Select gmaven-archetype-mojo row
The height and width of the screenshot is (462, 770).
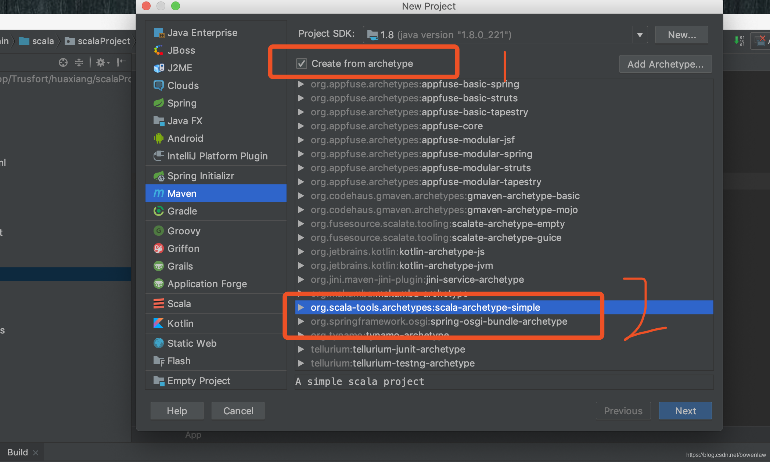[x=504, y=210]
